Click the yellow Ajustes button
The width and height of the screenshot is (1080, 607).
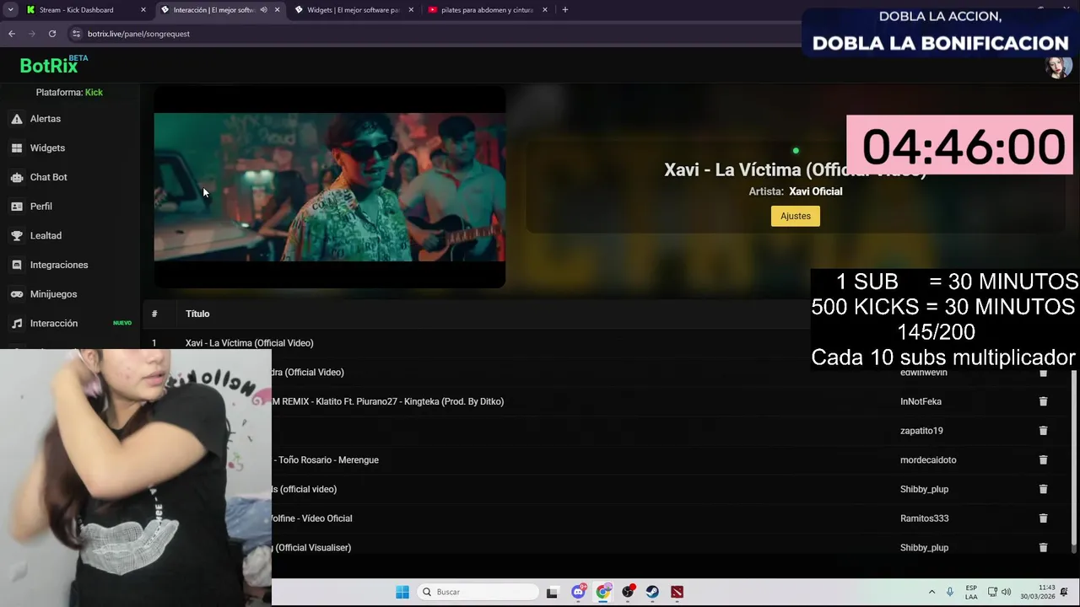coord(796,216)
